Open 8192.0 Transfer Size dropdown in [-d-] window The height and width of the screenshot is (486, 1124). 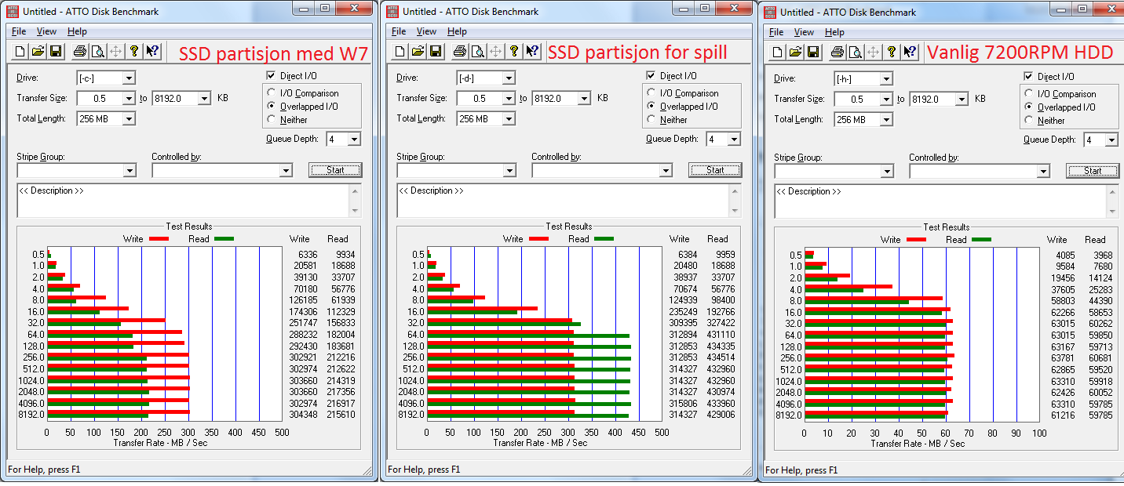click(584, 99)
